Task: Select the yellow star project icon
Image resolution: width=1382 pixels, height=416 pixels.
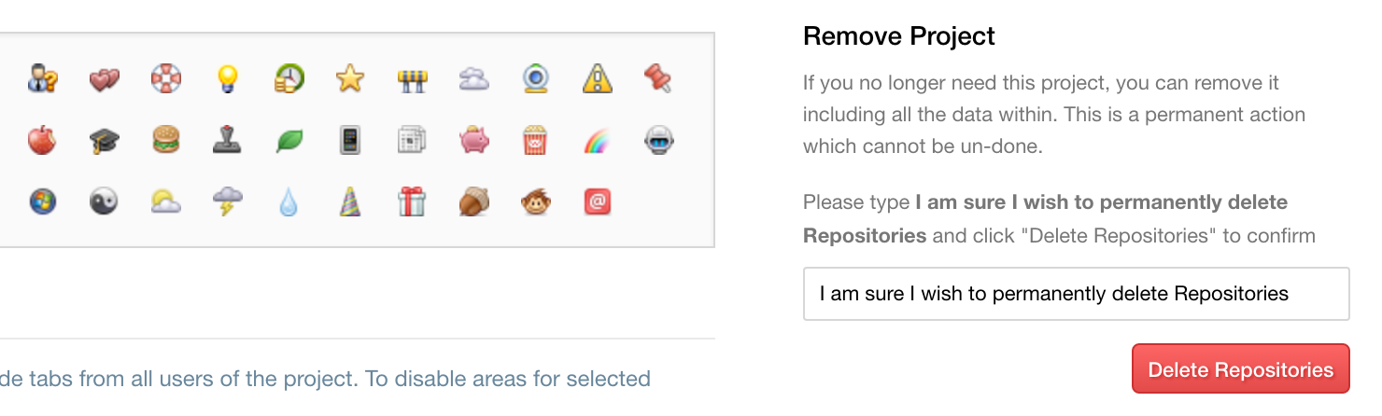Action: point(349,78)
